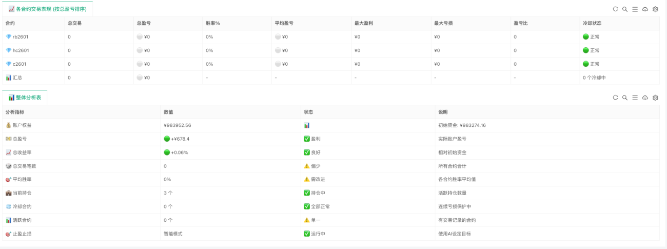Click the hc2601 contract name
The width and height of the screenshot is (667, 249).
(21, 50)
